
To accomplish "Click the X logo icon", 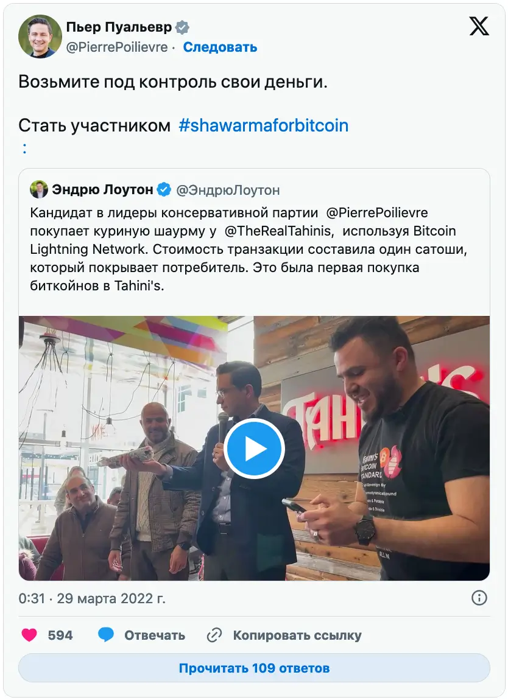I will (479, 26).
